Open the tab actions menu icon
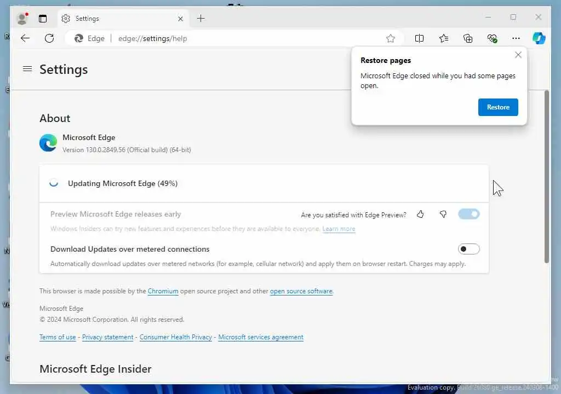 click(43, 19)
